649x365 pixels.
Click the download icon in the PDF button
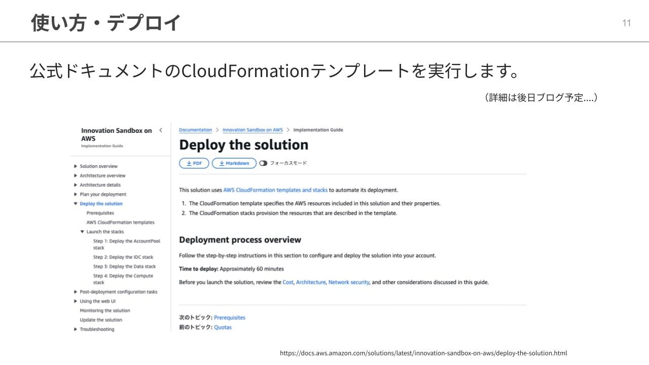[x=189, y=163]
